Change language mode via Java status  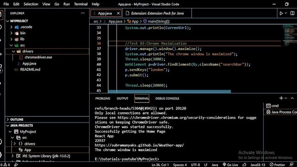[x=215, y=165]
